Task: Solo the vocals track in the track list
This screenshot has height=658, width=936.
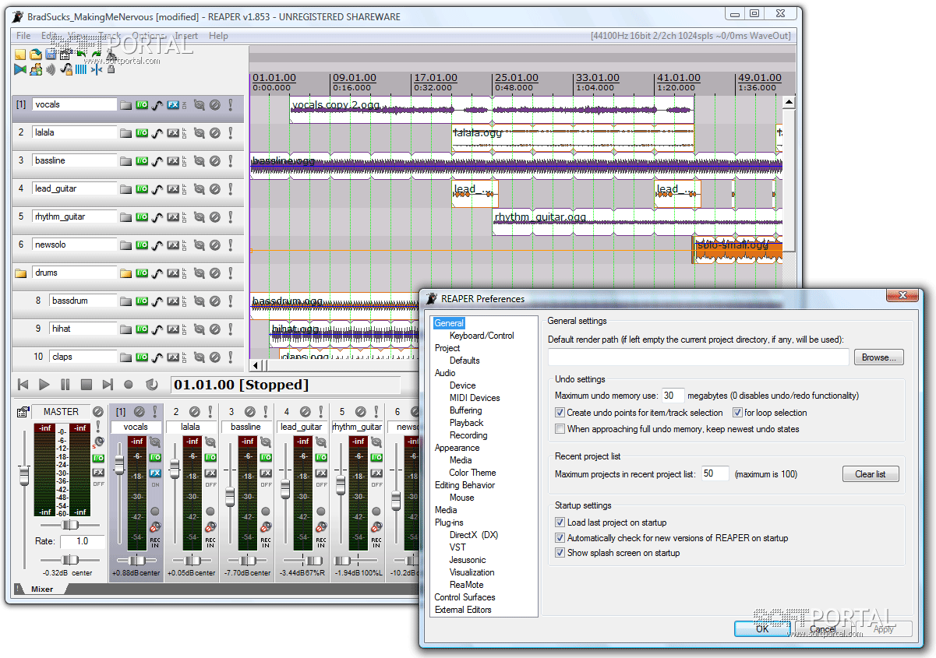Action: coord(230,104)
